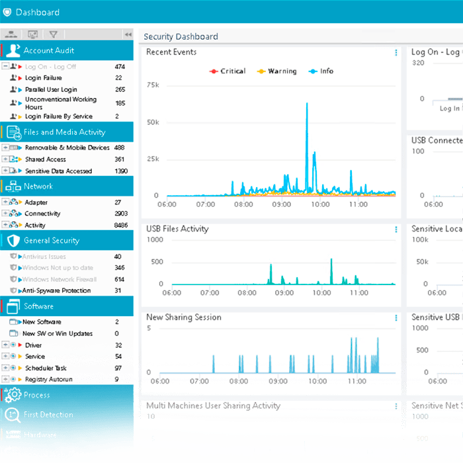Click the First Detection magnifier icon
The height and width of the screenshot is (463, 463).
(13, 415)
